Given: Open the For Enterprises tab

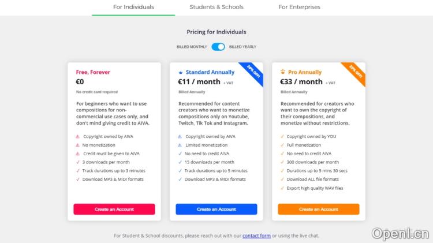Looking at the screenshot, I should pos(299,7).
